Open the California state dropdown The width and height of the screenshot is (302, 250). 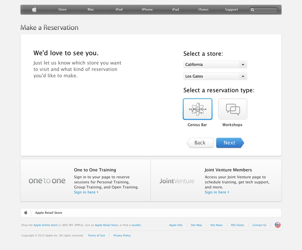(215, 64)
